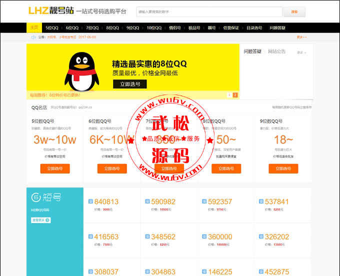The height and width of the screenshot is (276, 340).
Task: Open the 极品号 menu item
Action: 194,28
